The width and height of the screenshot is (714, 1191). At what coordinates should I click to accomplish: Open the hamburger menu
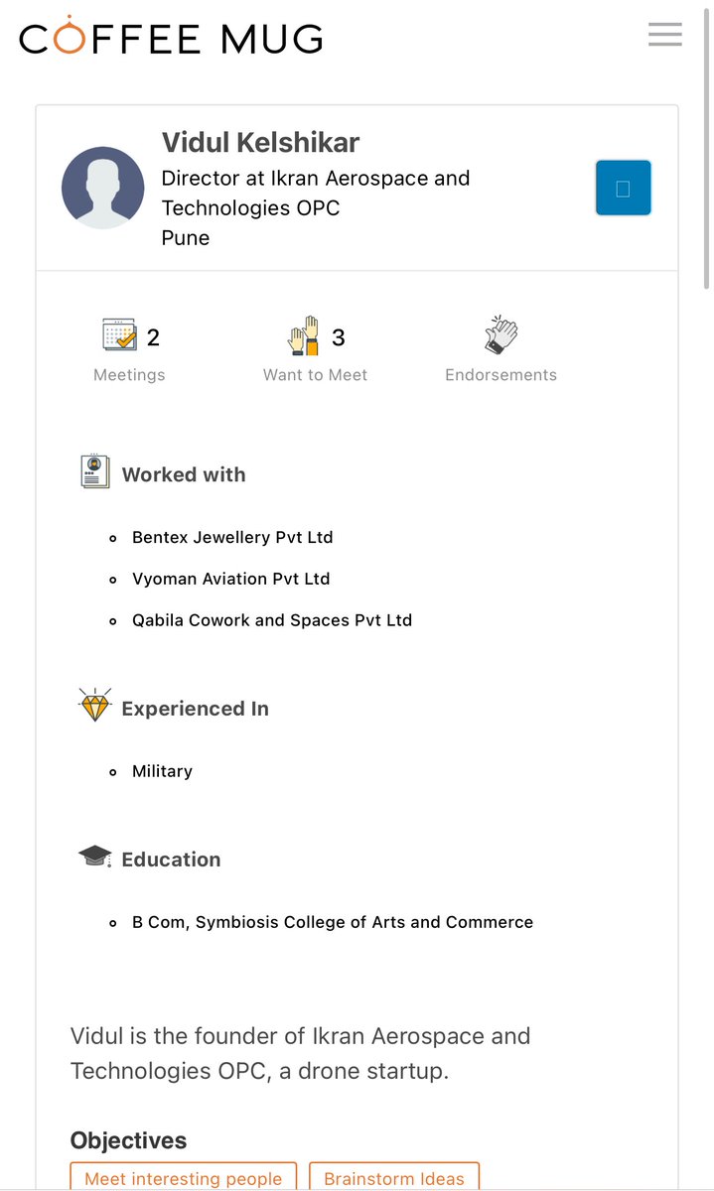(x=664, y=35)
